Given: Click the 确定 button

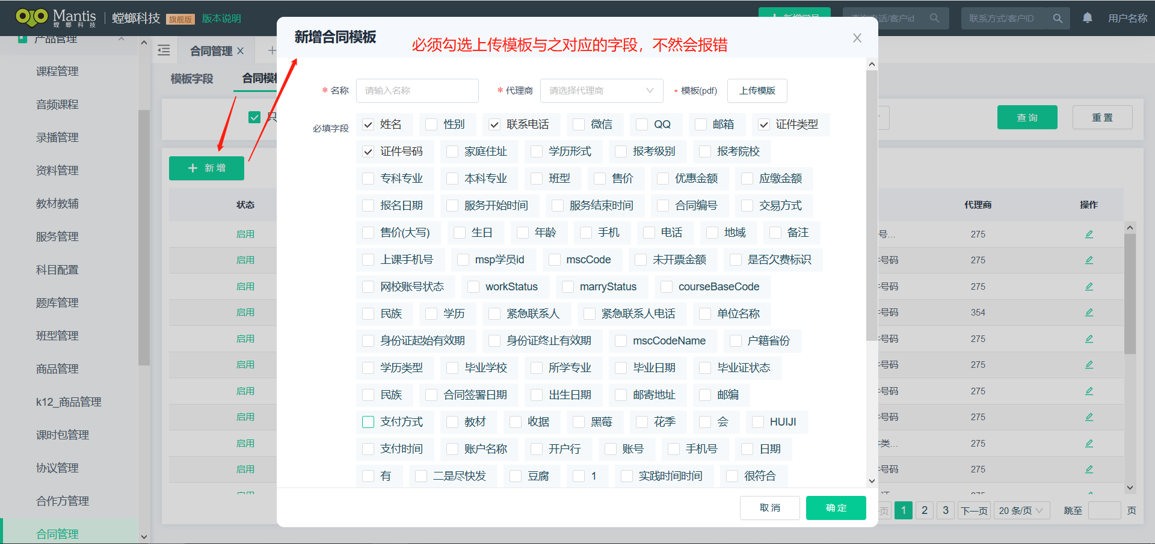Looking at the screenshot, I should (x=836, y=508).
